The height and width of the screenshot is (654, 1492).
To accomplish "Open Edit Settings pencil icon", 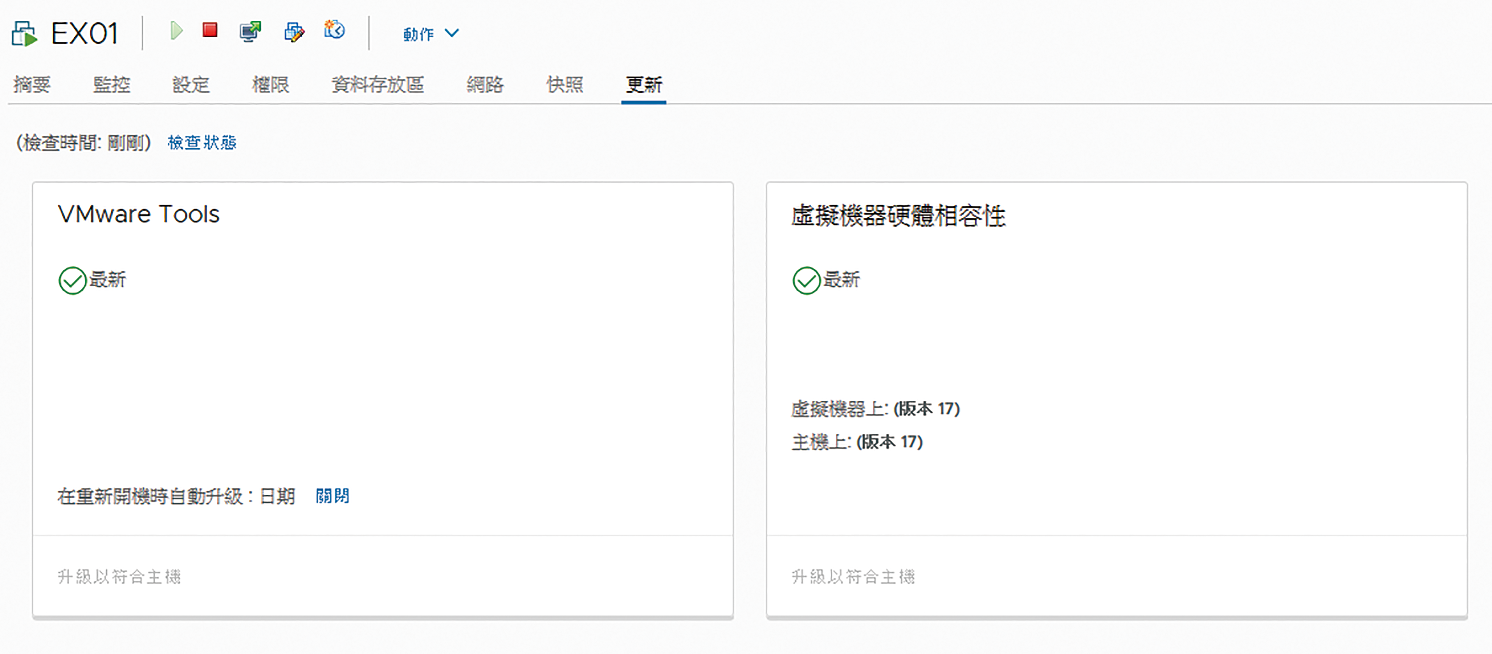I will pyautogui.click(x=294, y=32).
